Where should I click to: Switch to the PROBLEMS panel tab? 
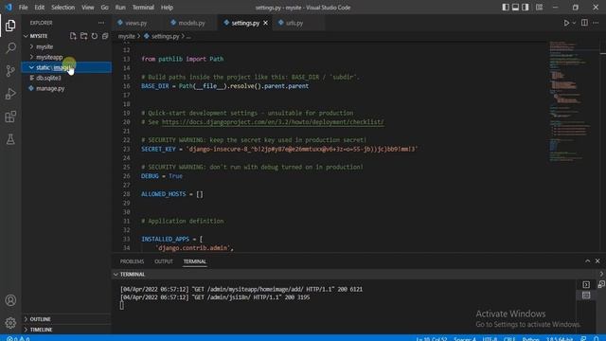(132, 261)
